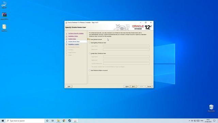Click the Help button in installer

(69, 86)
